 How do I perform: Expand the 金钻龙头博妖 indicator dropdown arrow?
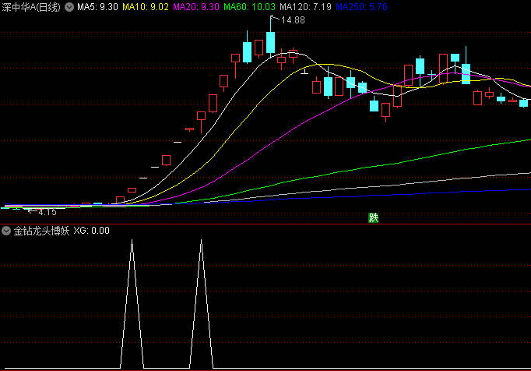6,231
